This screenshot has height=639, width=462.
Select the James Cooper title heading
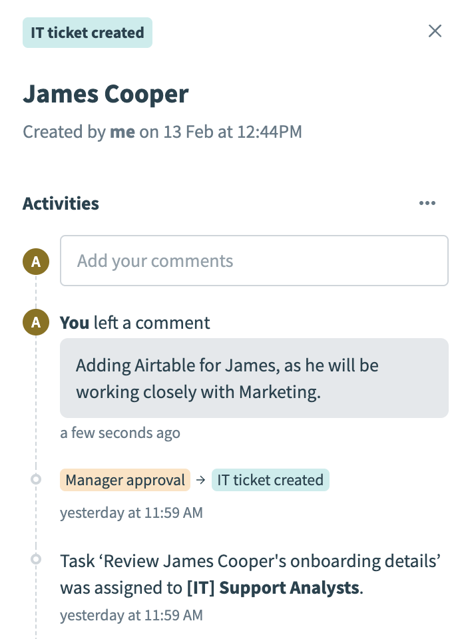coord(105,94)
